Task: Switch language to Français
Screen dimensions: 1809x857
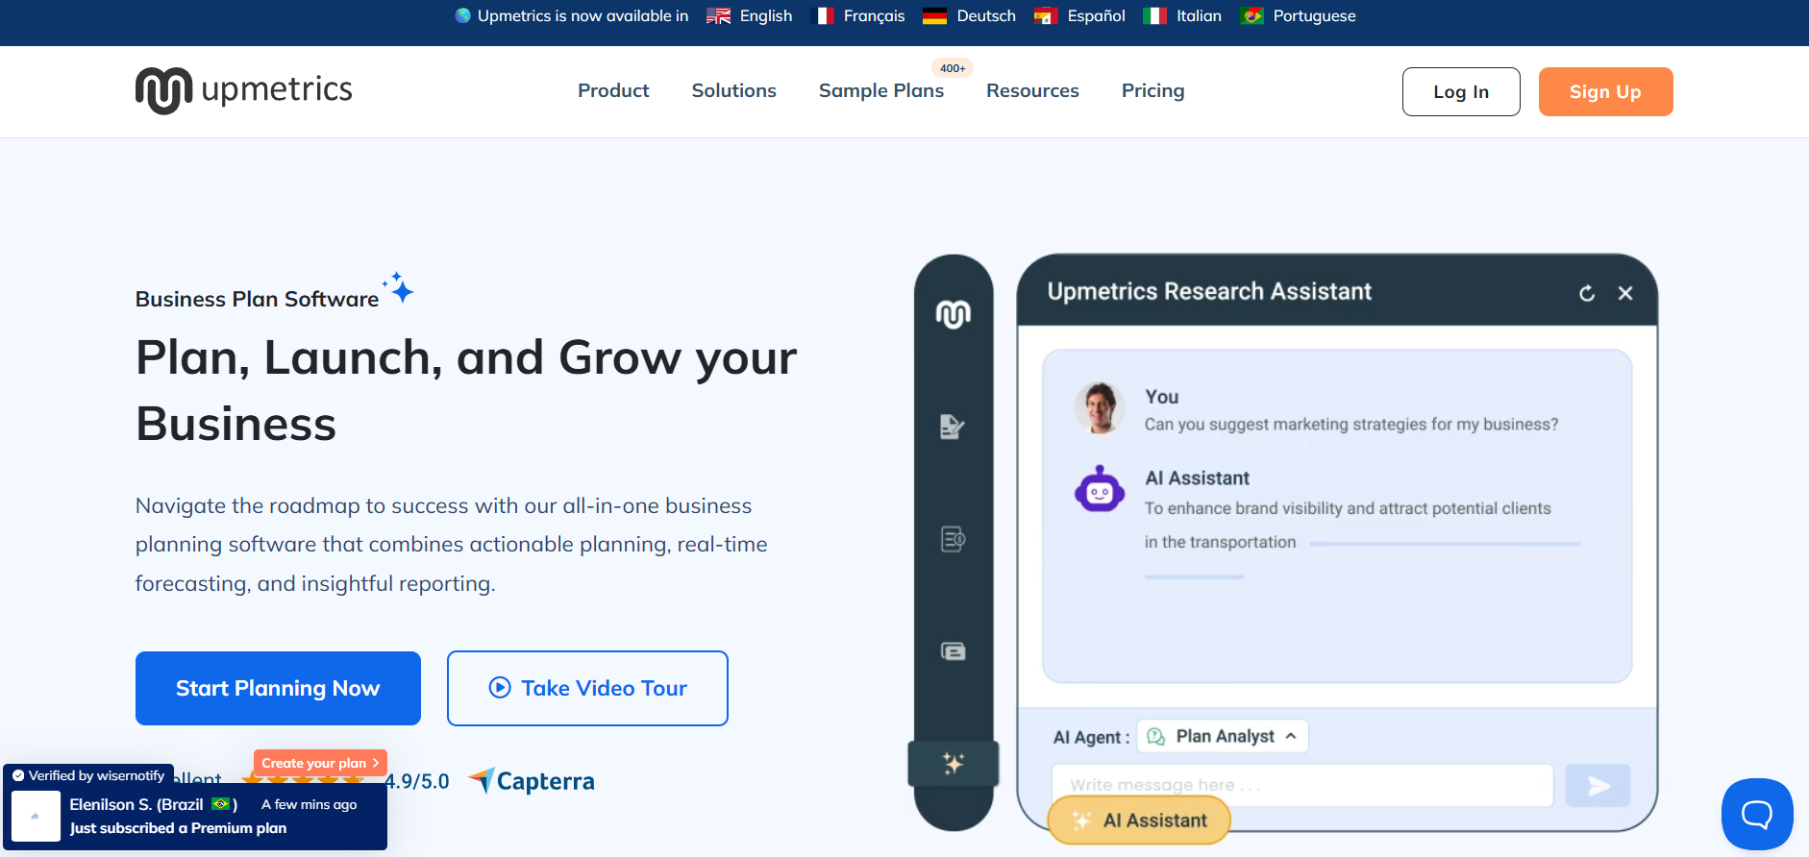Action: tap(874, 16)
